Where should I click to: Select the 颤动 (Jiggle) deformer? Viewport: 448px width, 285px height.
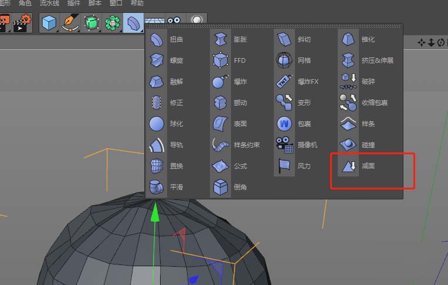pos(230,103)
